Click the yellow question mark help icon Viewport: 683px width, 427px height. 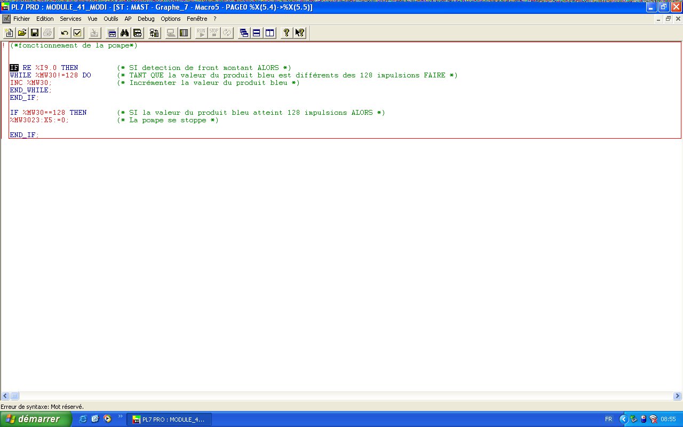[287, 33]
